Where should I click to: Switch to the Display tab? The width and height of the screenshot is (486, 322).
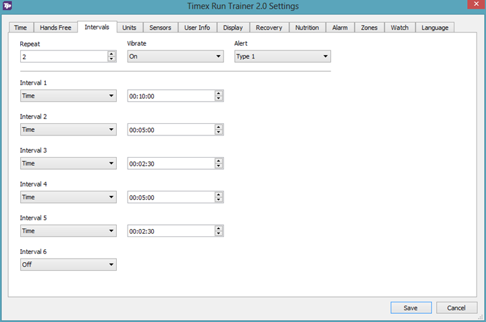[233, 28]
